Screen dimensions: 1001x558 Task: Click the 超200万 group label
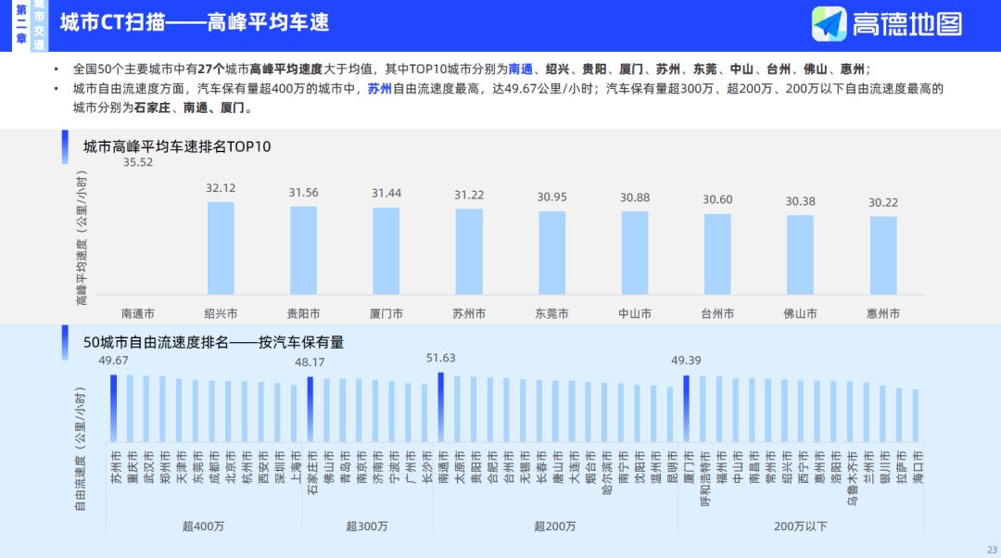(x=555, y=526)
